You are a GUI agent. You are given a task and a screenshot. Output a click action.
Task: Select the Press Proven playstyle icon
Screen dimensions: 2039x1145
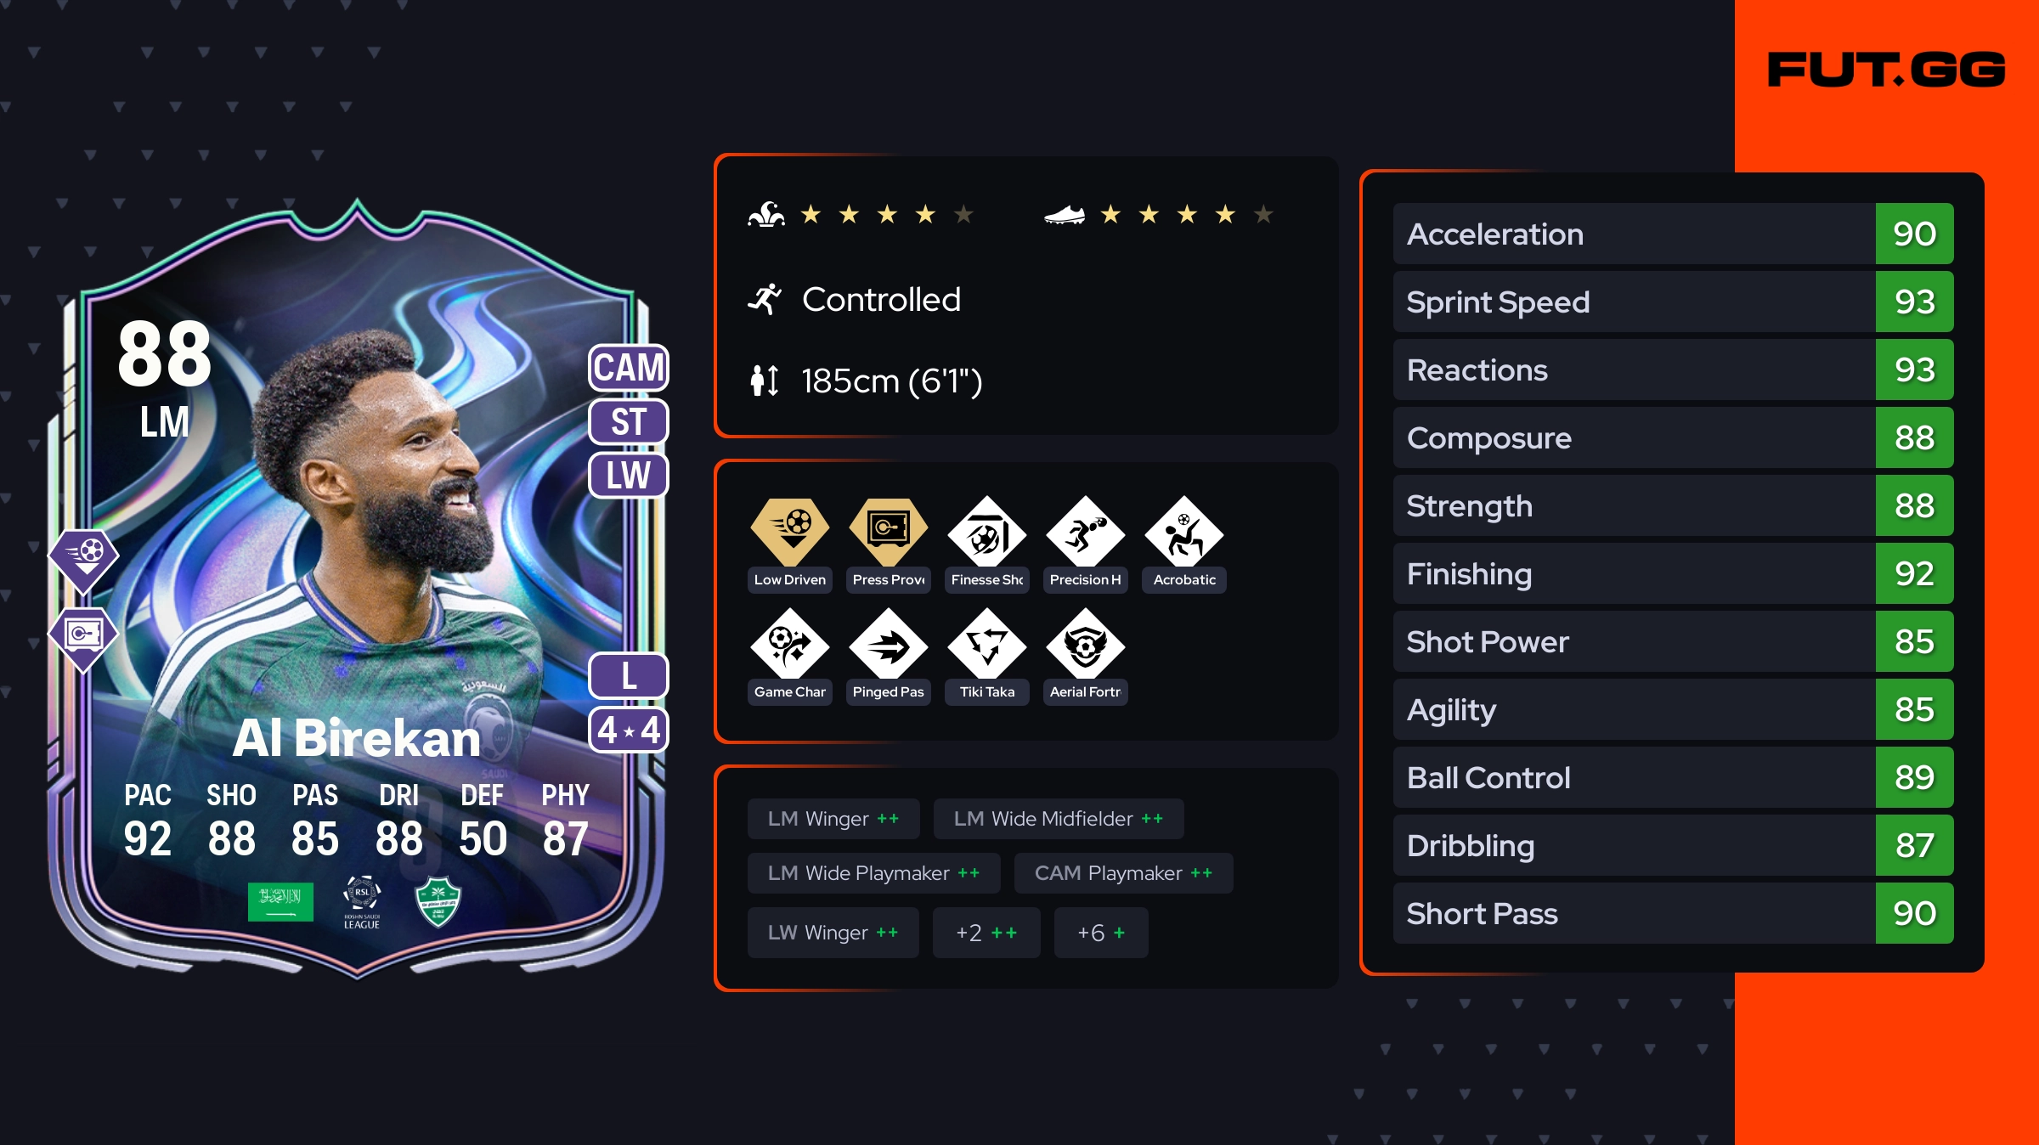[x=889, y=530]
